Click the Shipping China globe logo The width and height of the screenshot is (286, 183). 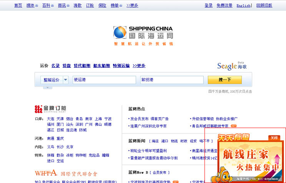(120, 32)
